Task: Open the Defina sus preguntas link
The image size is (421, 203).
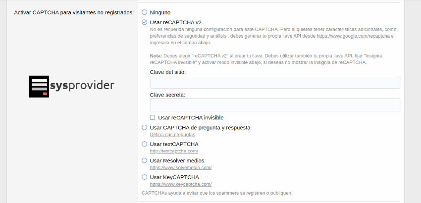Action: tap(172, 135)
